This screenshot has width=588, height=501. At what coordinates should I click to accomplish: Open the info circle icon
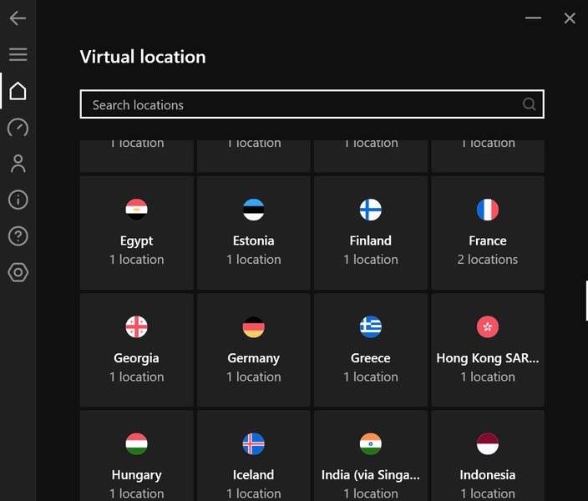tap(18, 200)
